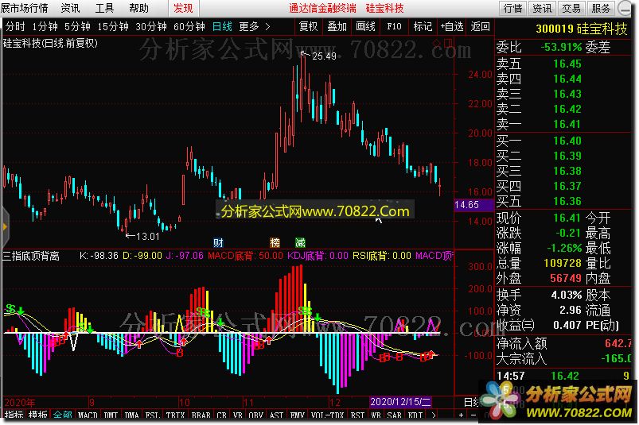Switch to the SAR indicator

[394, 415]
